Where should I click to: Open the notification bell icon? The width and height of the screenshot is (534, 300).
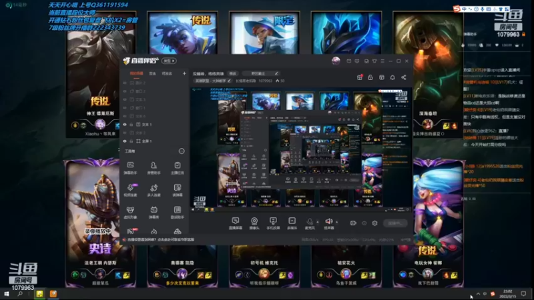(x=392, y=77)
